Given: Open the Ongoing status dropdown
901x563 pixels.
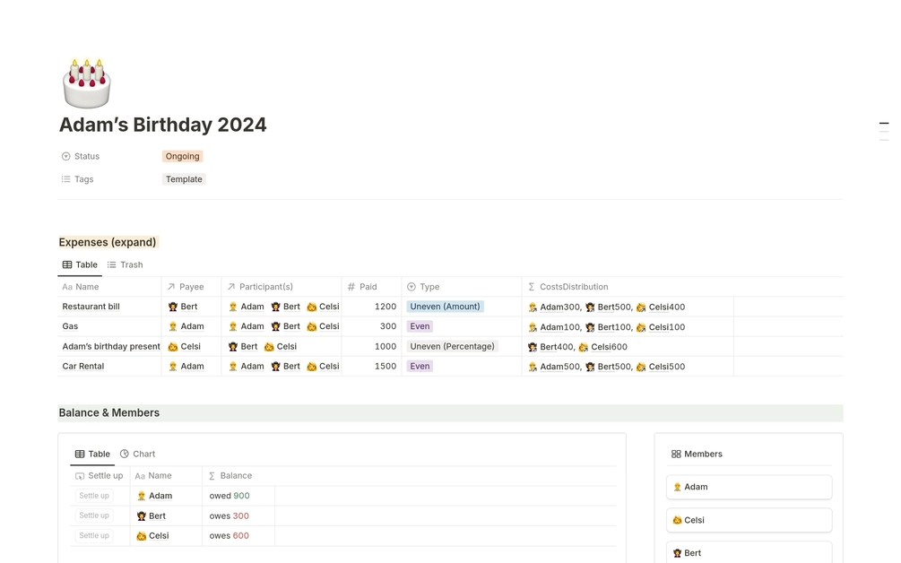Looking at the screenshot, I should tap(182, 156).
